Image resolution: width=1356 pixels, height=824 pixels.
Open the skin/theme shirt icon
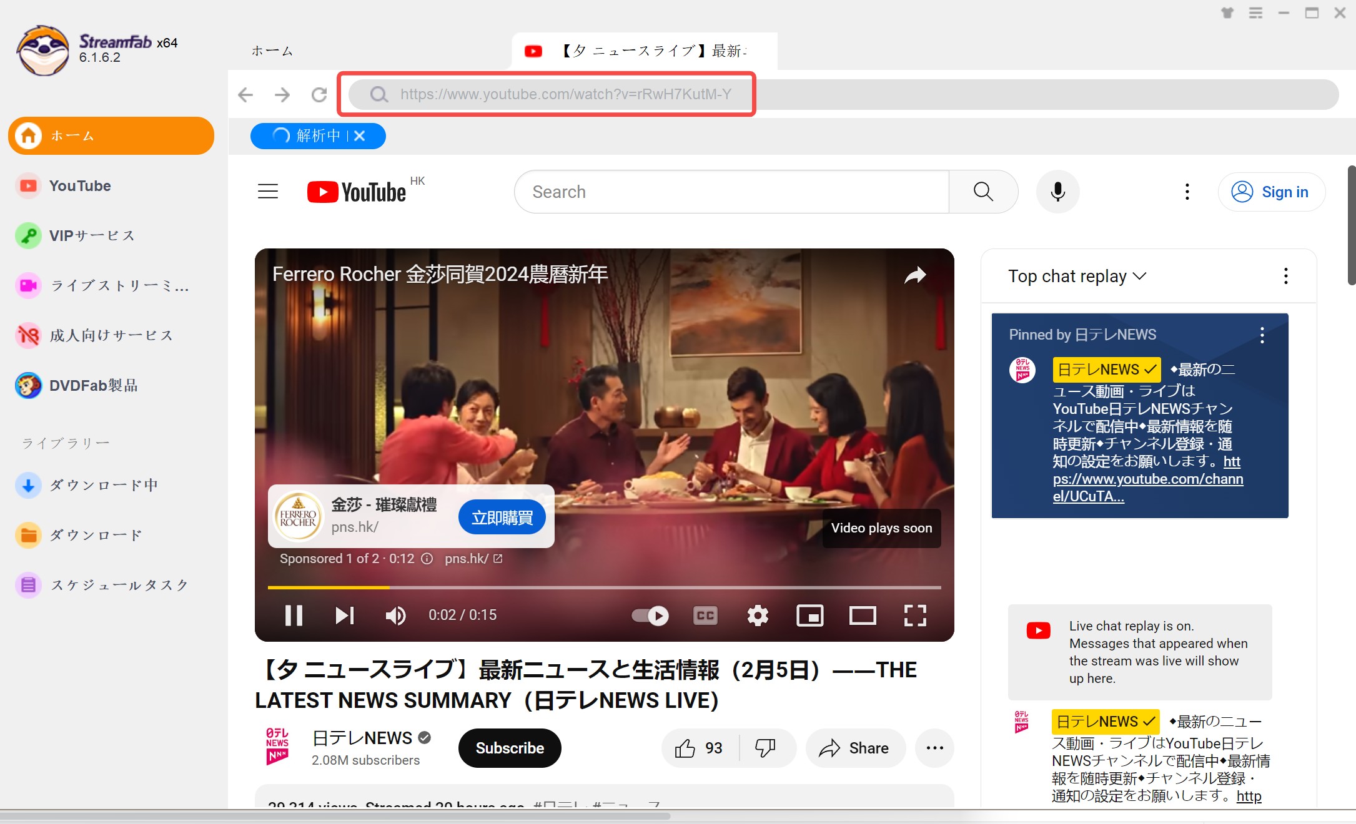coord(1227,12)
